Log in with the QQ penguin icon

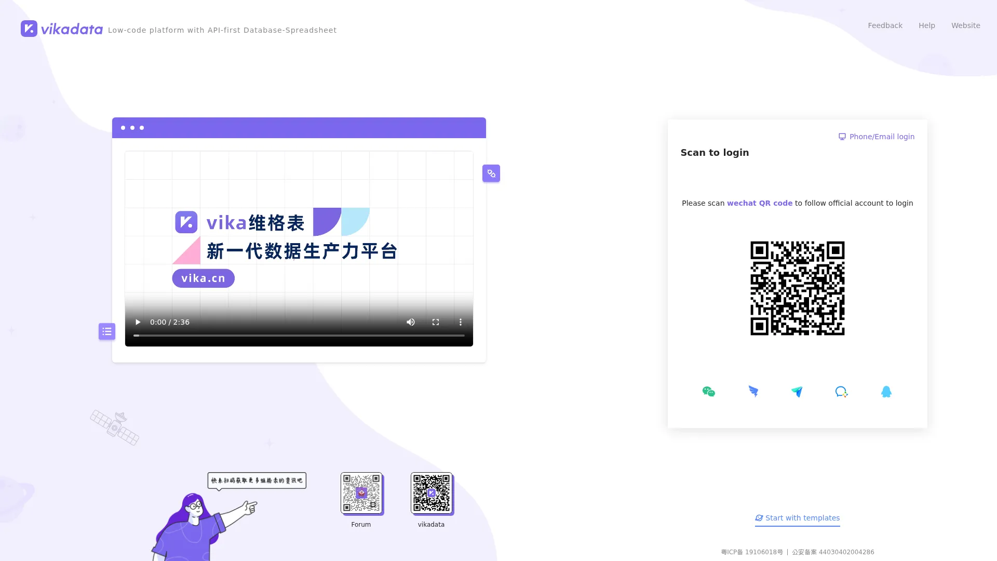tap(886, 392)
